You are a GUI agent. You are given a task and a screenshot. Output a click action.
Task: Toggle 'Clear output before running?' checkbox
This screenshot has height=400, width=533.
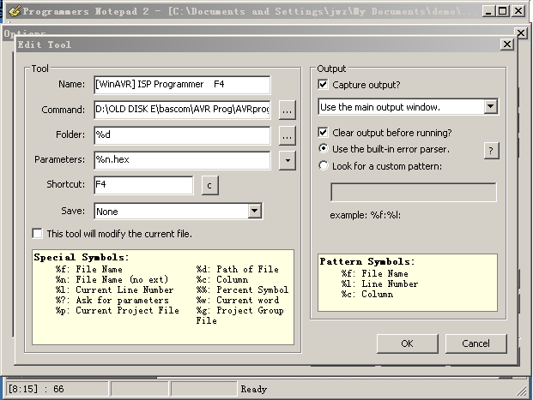pos(324,133)
